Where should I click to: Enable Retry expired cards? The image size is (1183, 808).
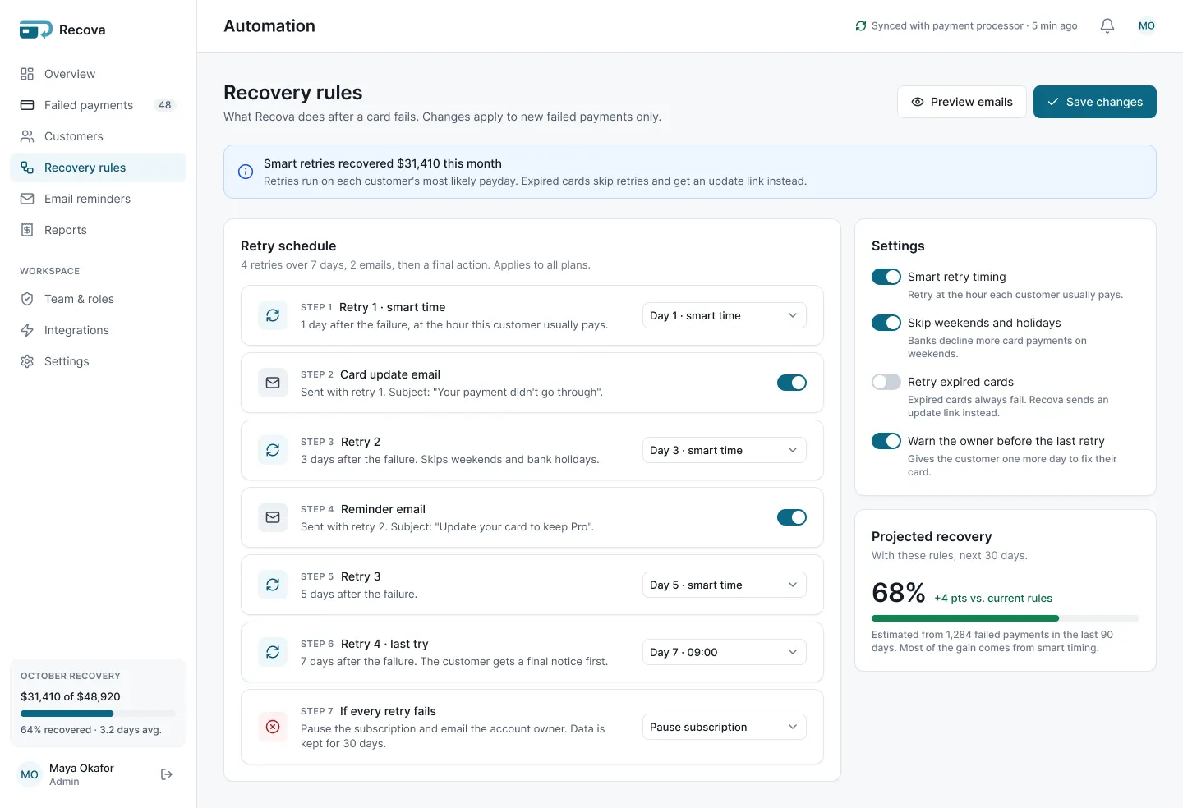(886, 382)
